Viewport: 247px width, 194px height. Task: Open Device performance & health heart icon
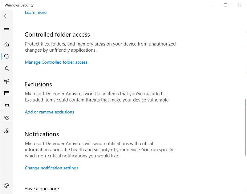[6, 118]
